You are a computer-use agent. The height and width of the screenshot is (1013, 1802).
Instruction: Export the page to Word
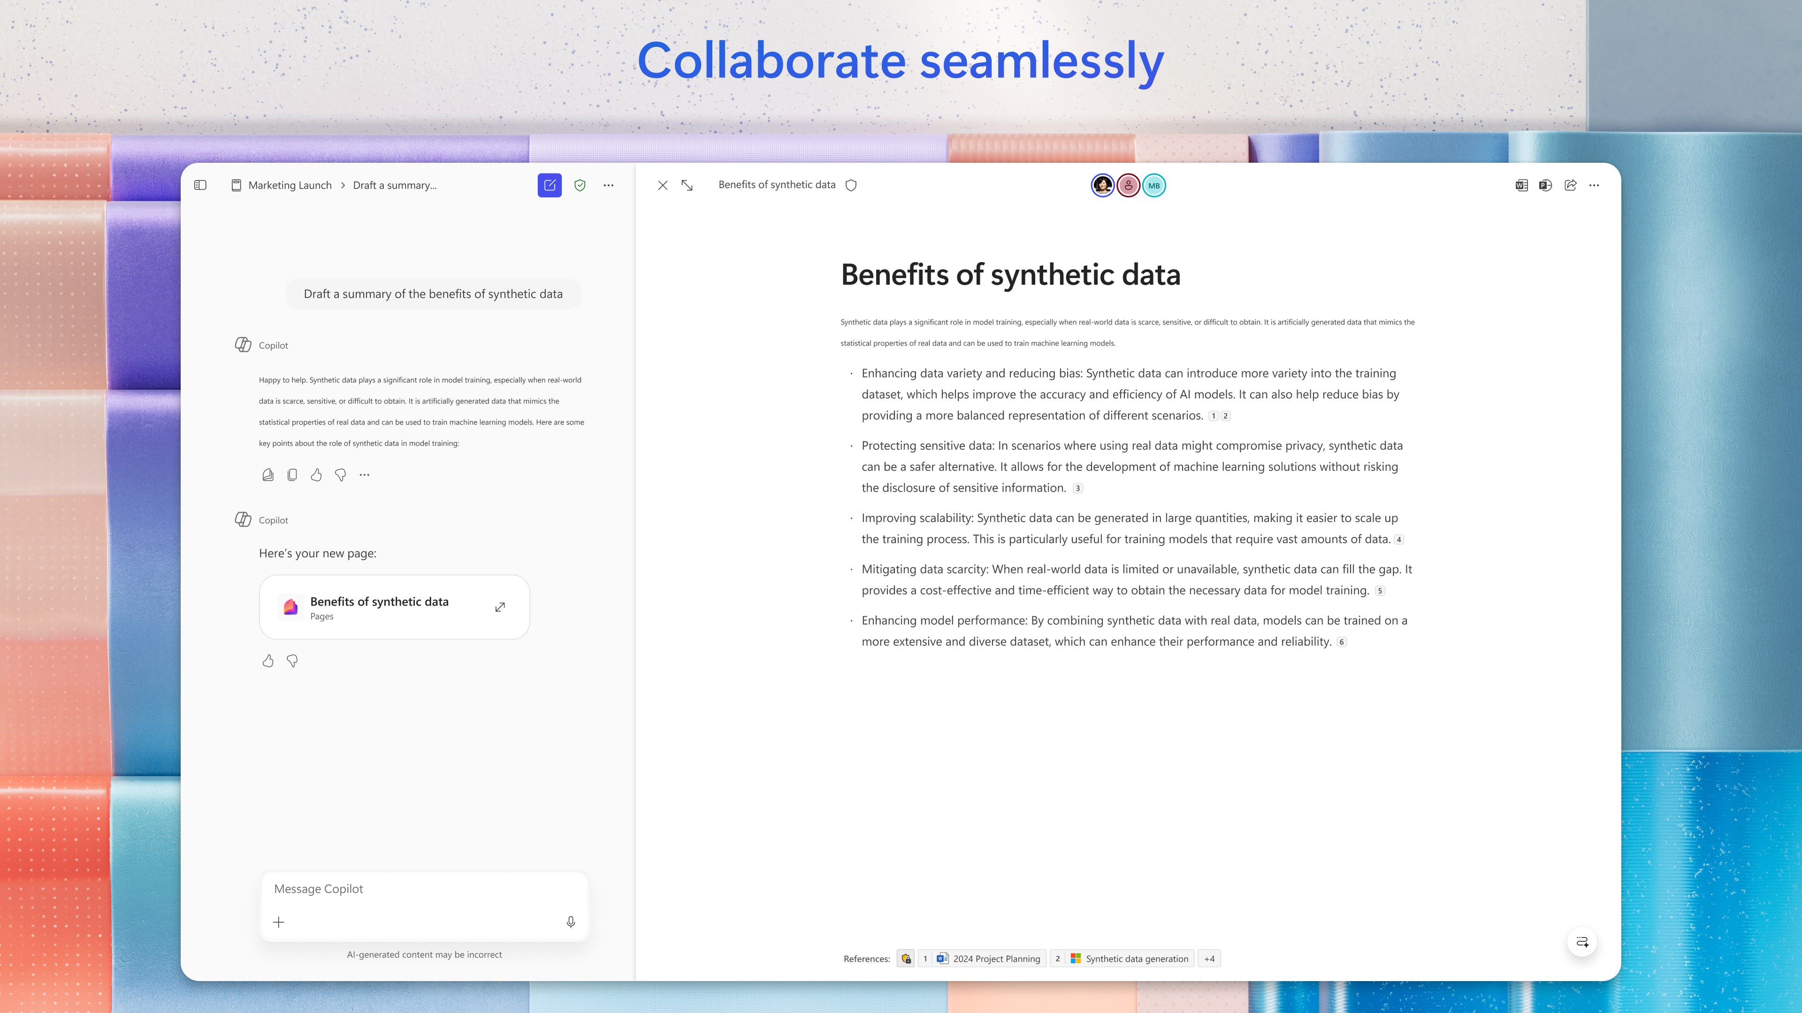pyautogui.click(x=1521, y=185)
